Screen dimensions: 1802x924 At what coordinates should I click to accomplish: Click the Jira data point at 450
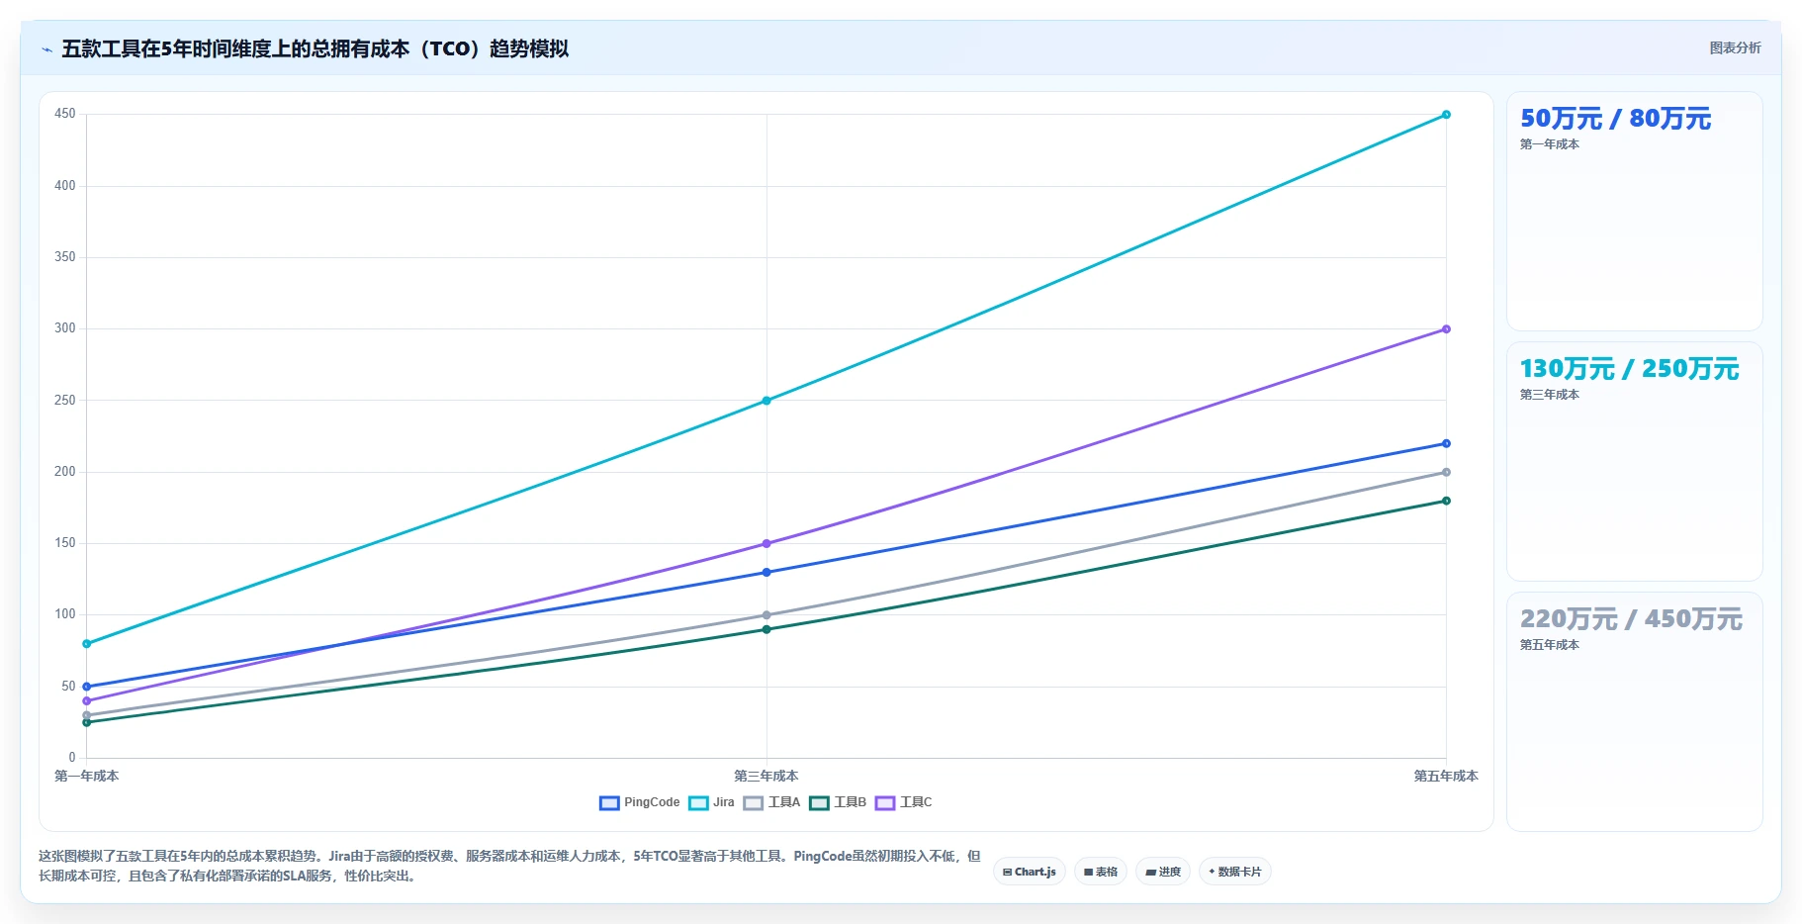click(1446, 115)
